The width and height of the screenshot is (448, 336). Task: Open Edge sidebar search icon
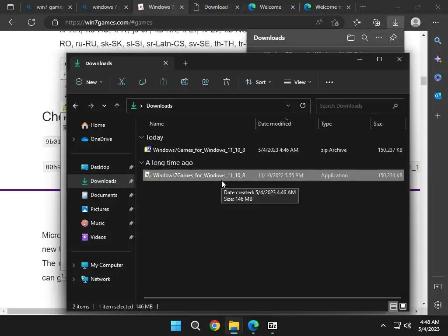tap(437, 41)
